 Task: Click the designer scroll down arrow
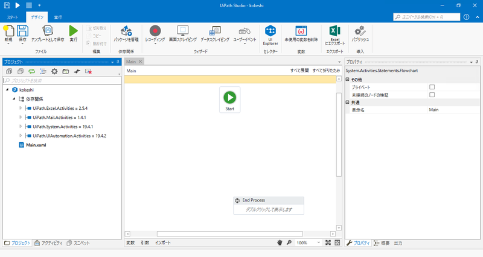coord(339,228)
